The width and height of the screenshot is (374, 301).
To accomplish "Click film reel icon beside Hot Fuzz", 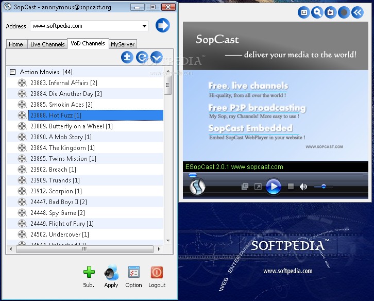I will click(x=22, y=115).
